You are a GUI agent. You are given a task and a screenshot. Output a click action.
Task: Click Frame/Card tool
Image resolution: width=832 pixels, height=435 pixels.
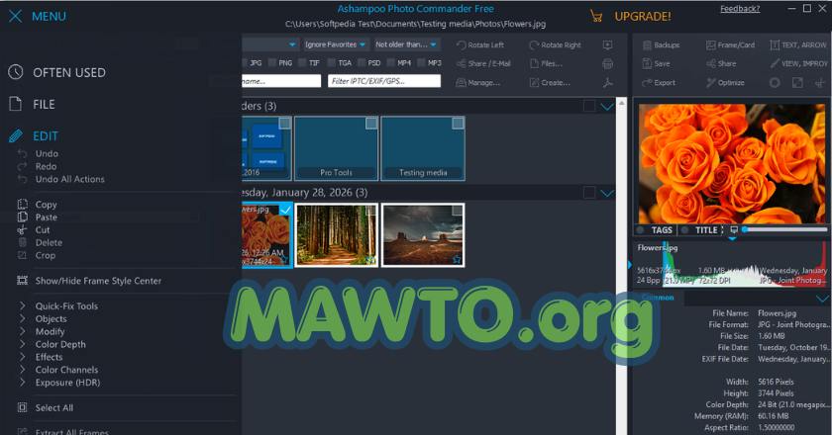pyautogui.click(x=730, y=45)
